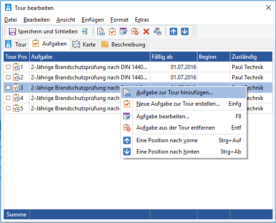Click the Tour bearbeiten title bar app icon
The image size is (276, 223).
pos(8,8)
